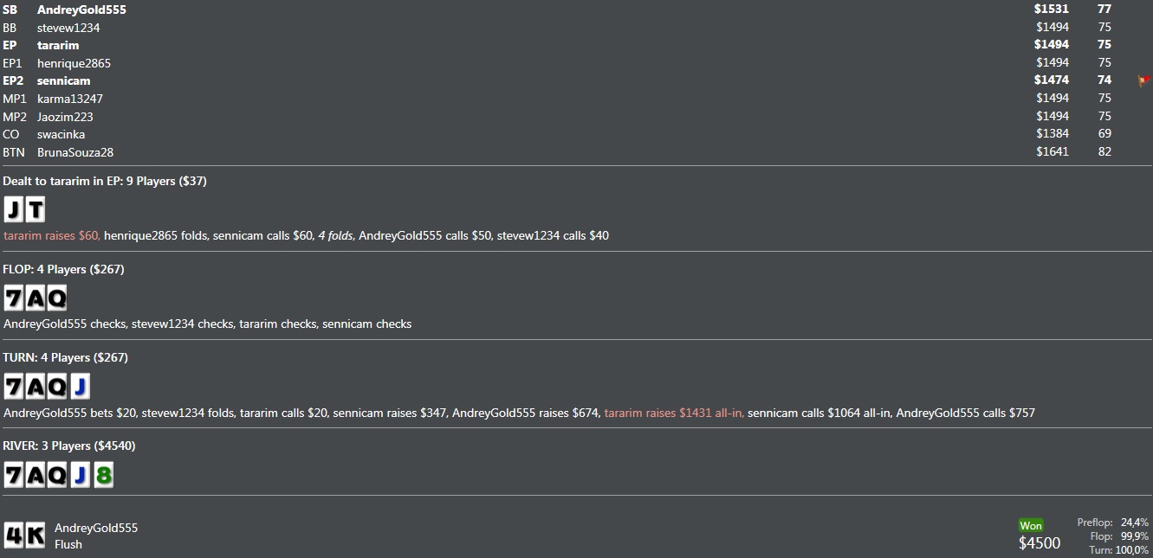This screenshot has height=558, width=1153.
Task: Click the blue J card in the turn row
Action: [x=80, y=387]
